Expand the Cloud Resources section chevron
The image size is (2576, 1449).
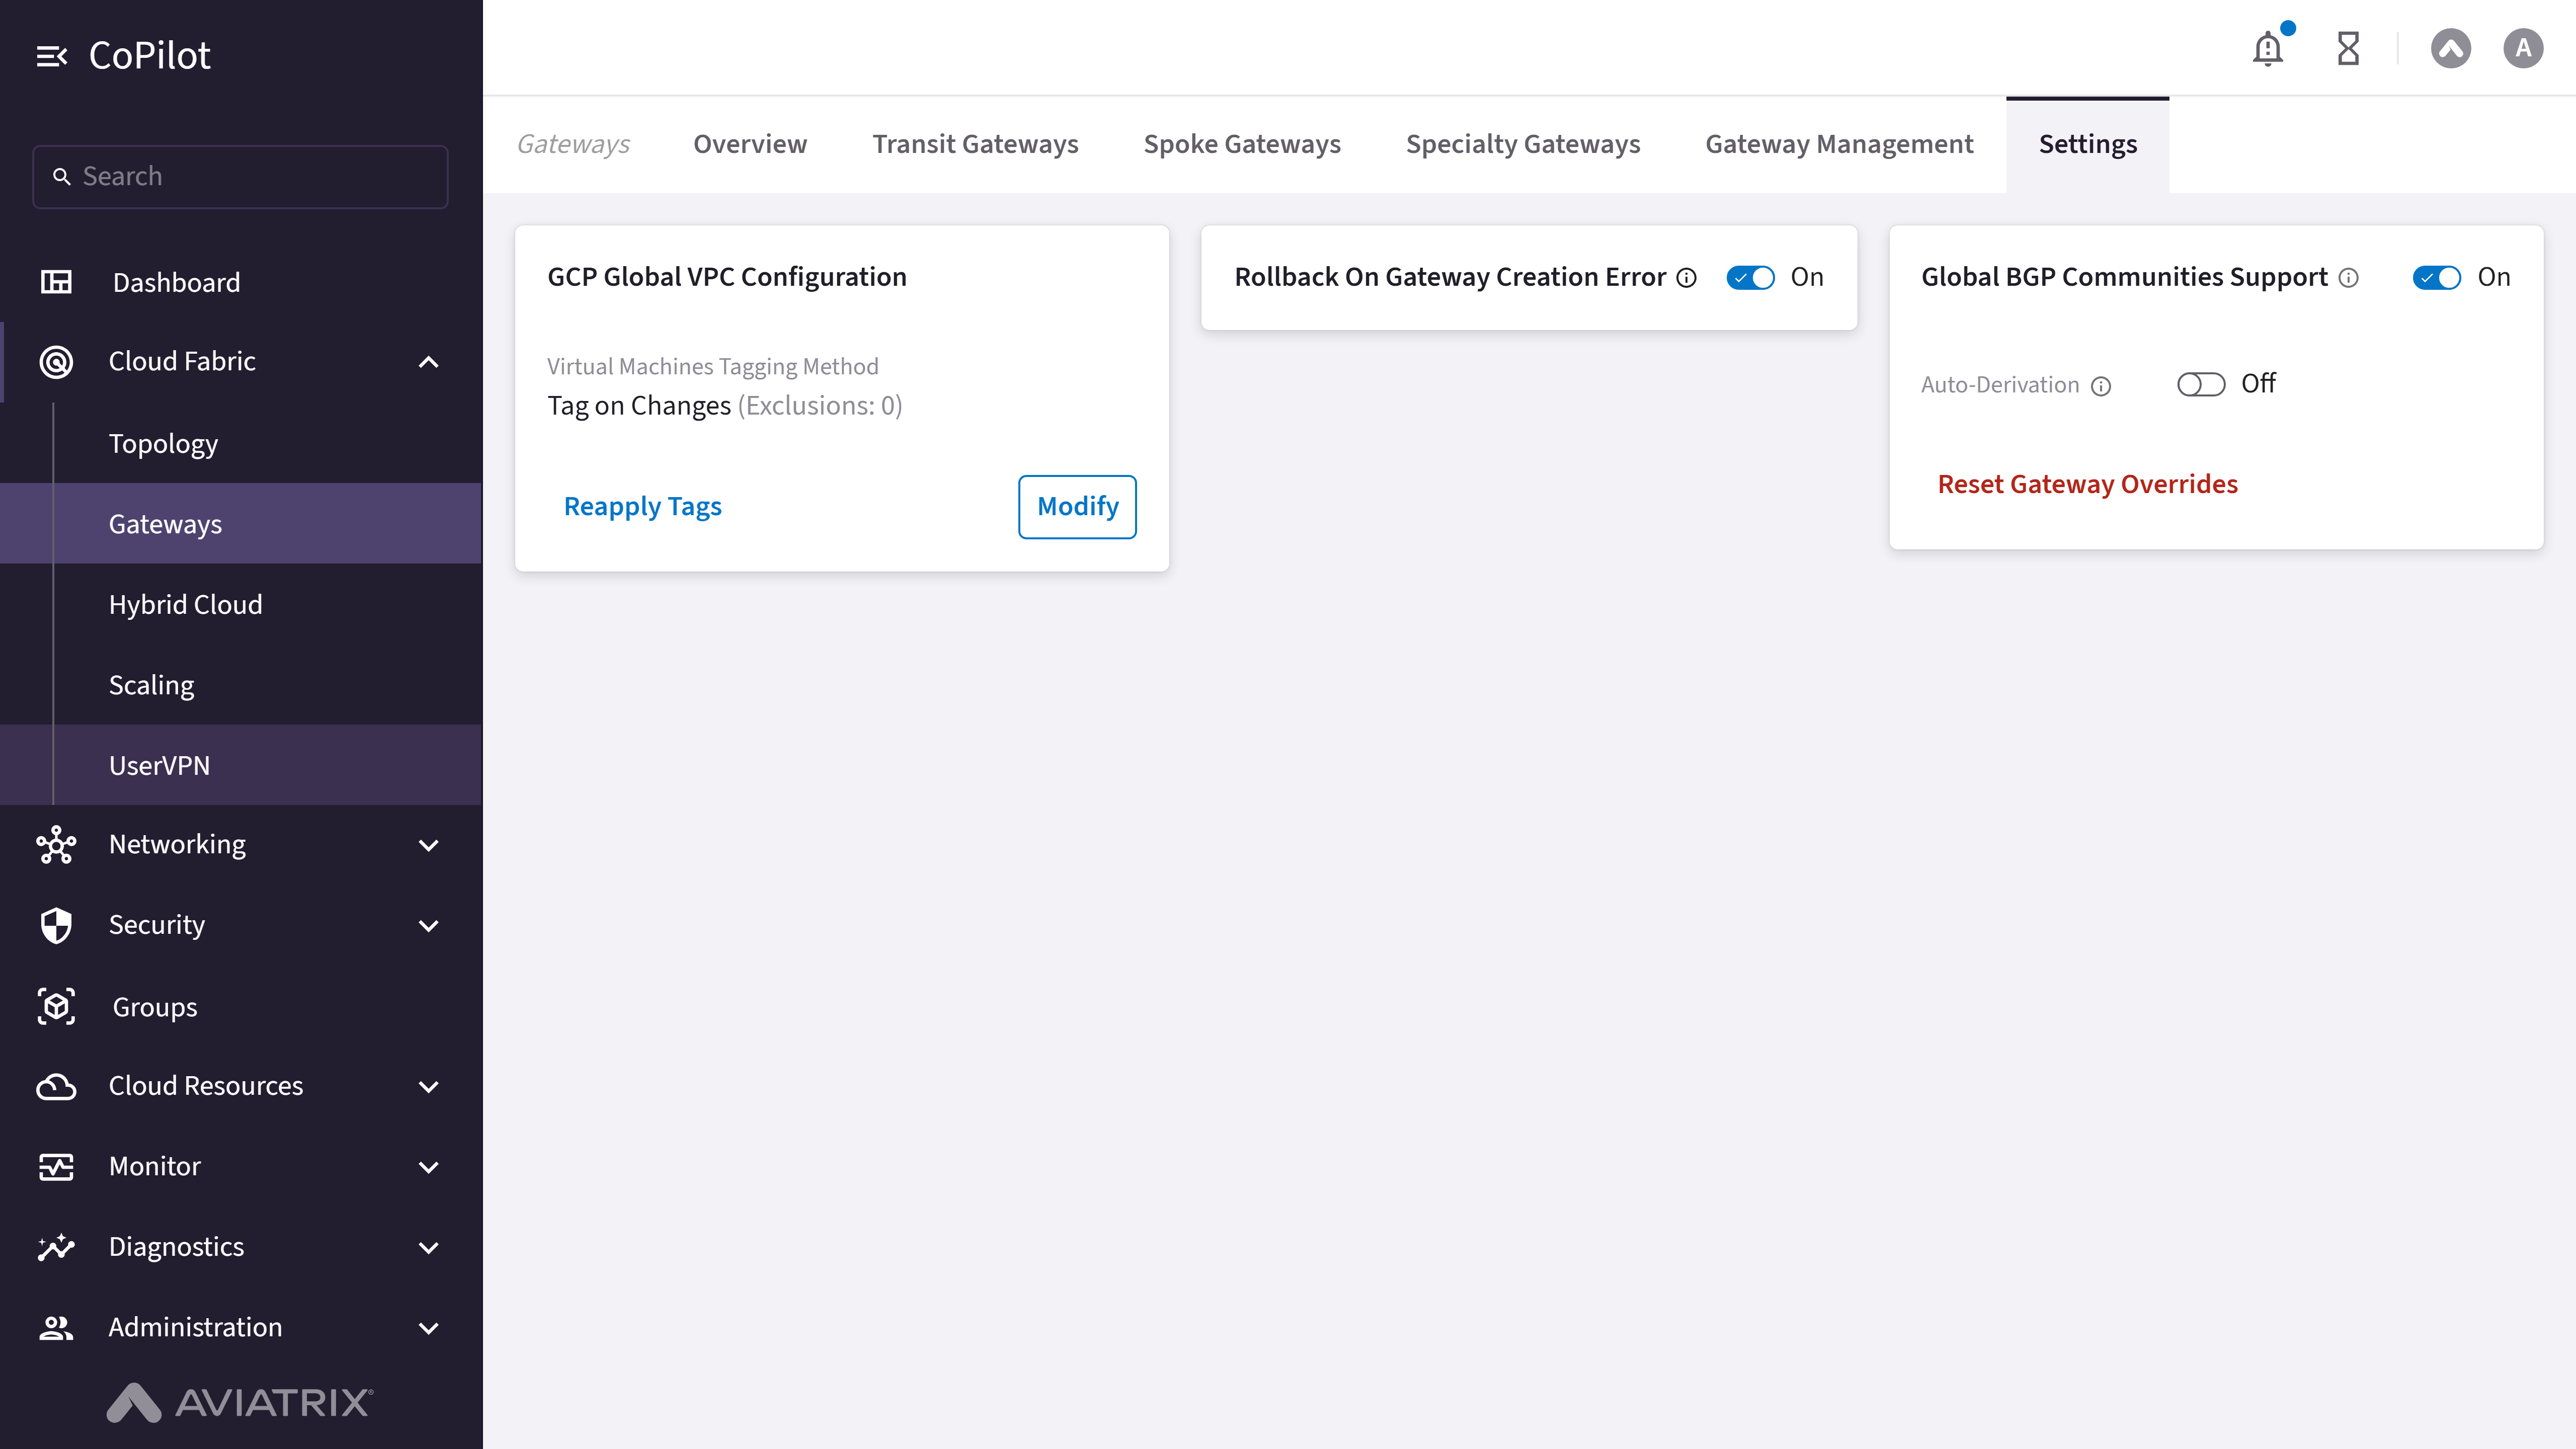click(x=428, y=1086)
